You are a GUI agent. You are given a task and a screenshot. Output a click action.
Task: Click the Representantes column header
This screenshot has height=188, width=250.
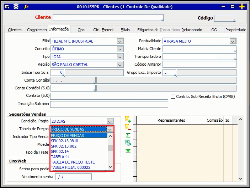pyautogui.click(x=171, y=120)
